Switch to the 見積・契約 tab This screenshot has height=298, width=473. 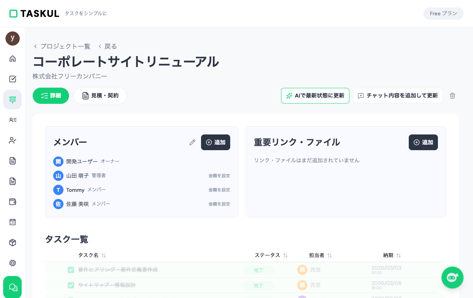[x=100, y=96]
